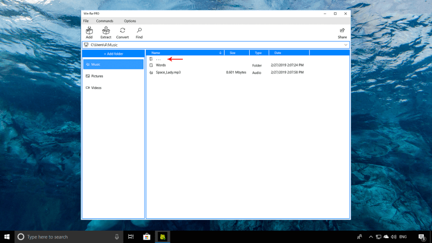Select the Space_Lady.mp3 file
Screen dimensions: 432x243
(168, 72)
